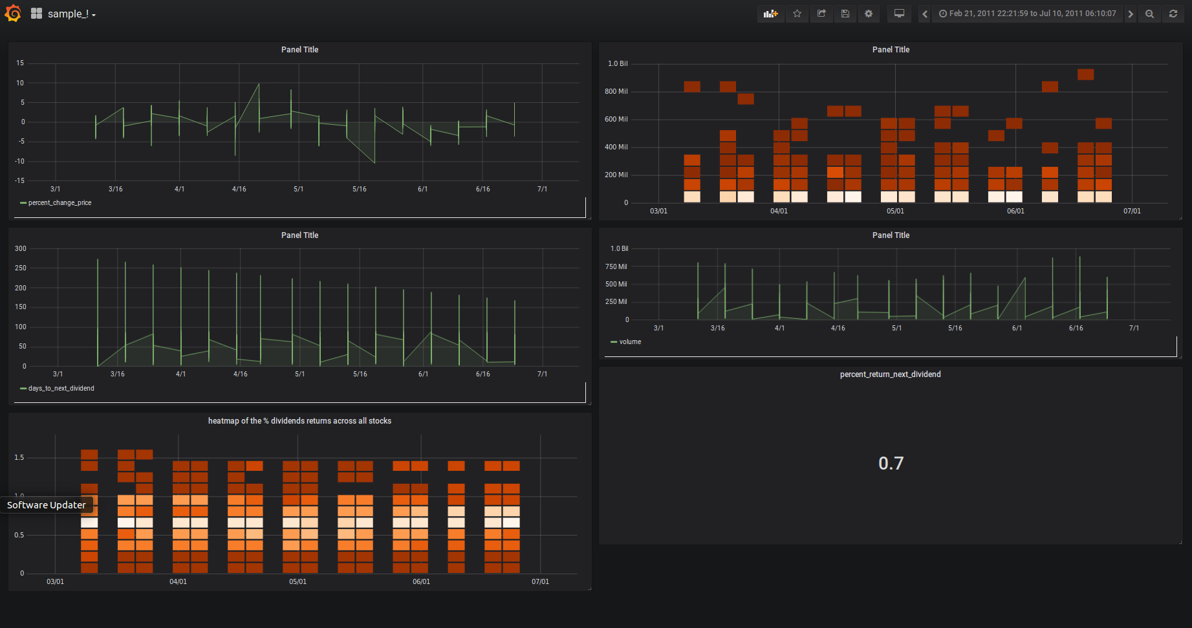The image size is (1192, 628).
Task: Zoom out the time range with the magnifier icon
Action: point(1149,14)
